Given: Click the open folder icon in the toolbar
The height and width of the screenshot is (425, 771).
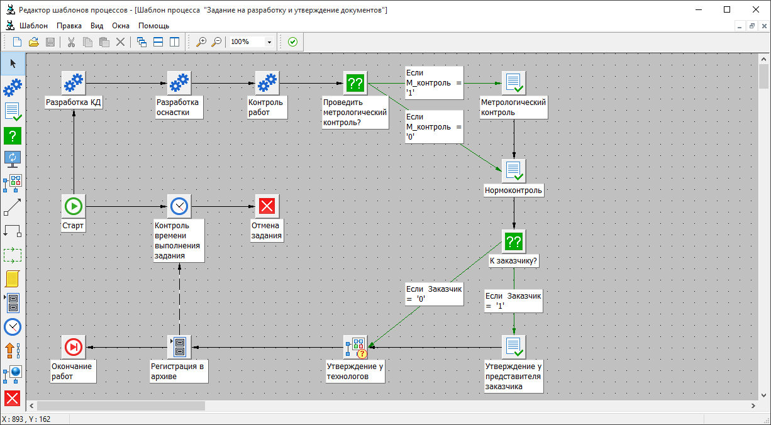Looking at the screenshot, I should (34, 42).
